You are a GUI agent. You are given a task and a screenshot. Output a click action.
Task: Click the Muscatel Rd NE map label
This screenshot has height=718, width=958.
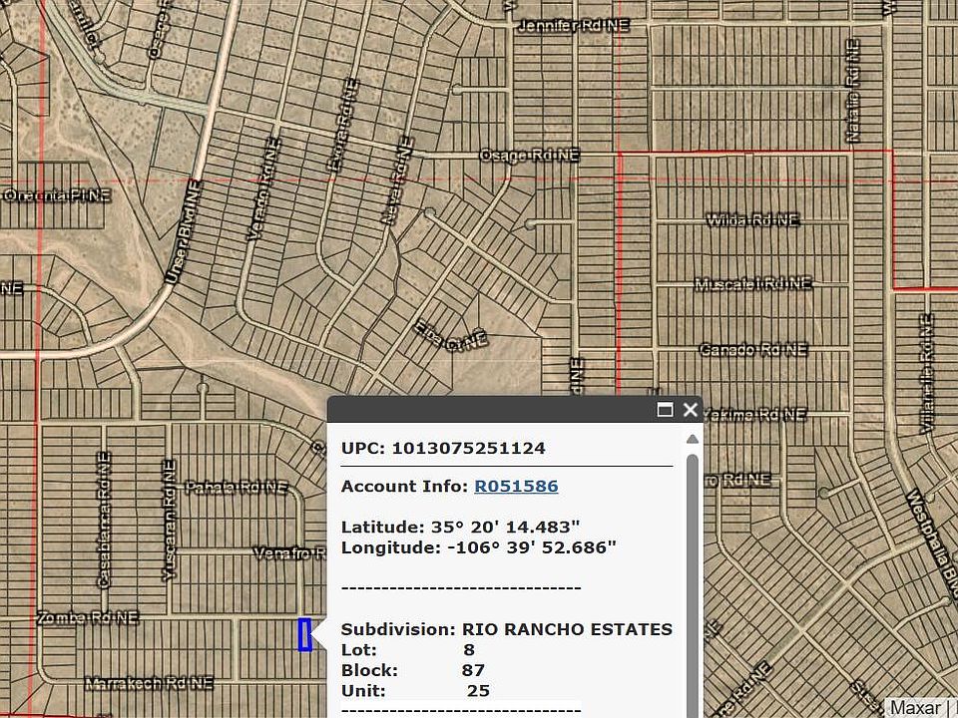(753, 284)
